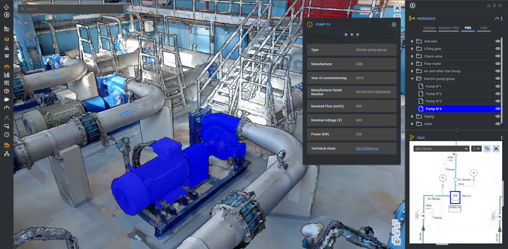The image size is (508, 249).
Task: Select Pump N°3 in the hierarchy tree
Action: click(434, 101)
